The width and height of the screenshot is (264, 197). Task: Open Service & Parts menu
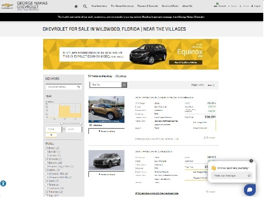tap(170, 6)
